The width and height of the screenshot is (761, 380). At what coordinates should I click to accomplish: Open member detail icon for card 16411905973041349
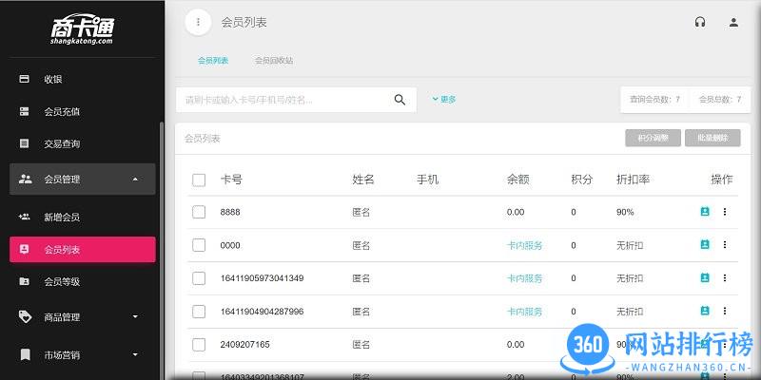705,277
